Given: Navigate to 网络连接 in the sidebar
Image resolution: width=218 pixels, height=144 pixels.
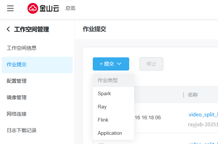Looking at the screenshot, I should (17, 114).
